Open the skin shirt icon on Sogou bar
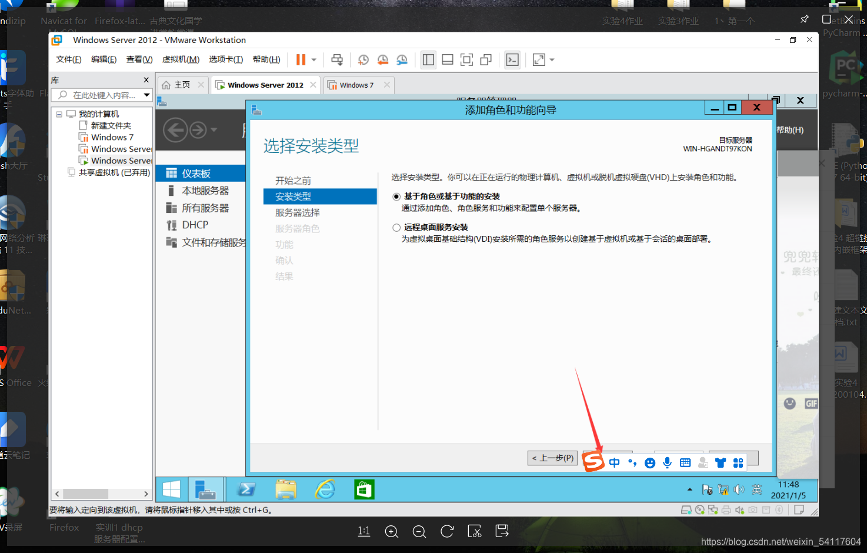 [x=721, y=463]
